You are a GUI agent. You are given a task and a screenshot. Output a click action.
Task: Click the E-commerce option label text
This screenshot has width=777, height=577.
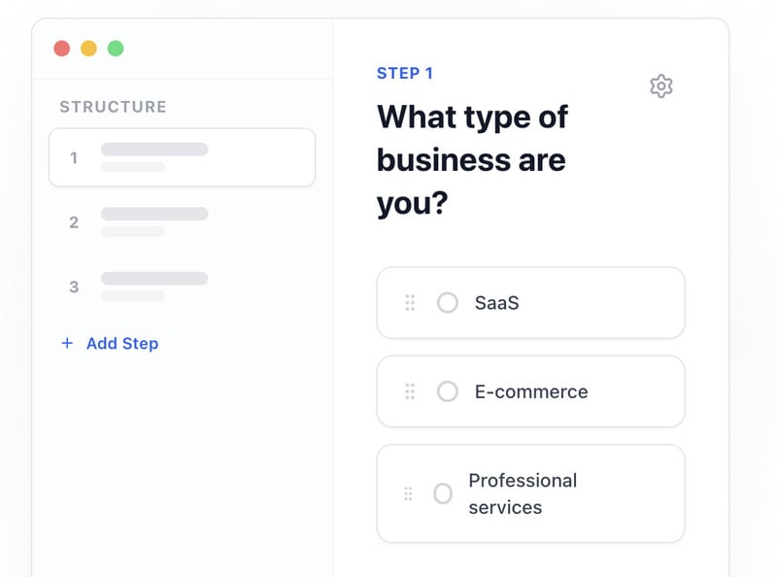pos(531,391)
